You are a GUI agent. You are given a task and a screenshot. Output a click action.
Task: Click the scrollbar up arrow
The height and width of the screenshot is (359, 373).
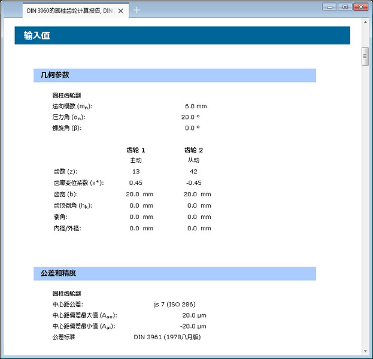point(365,22)
